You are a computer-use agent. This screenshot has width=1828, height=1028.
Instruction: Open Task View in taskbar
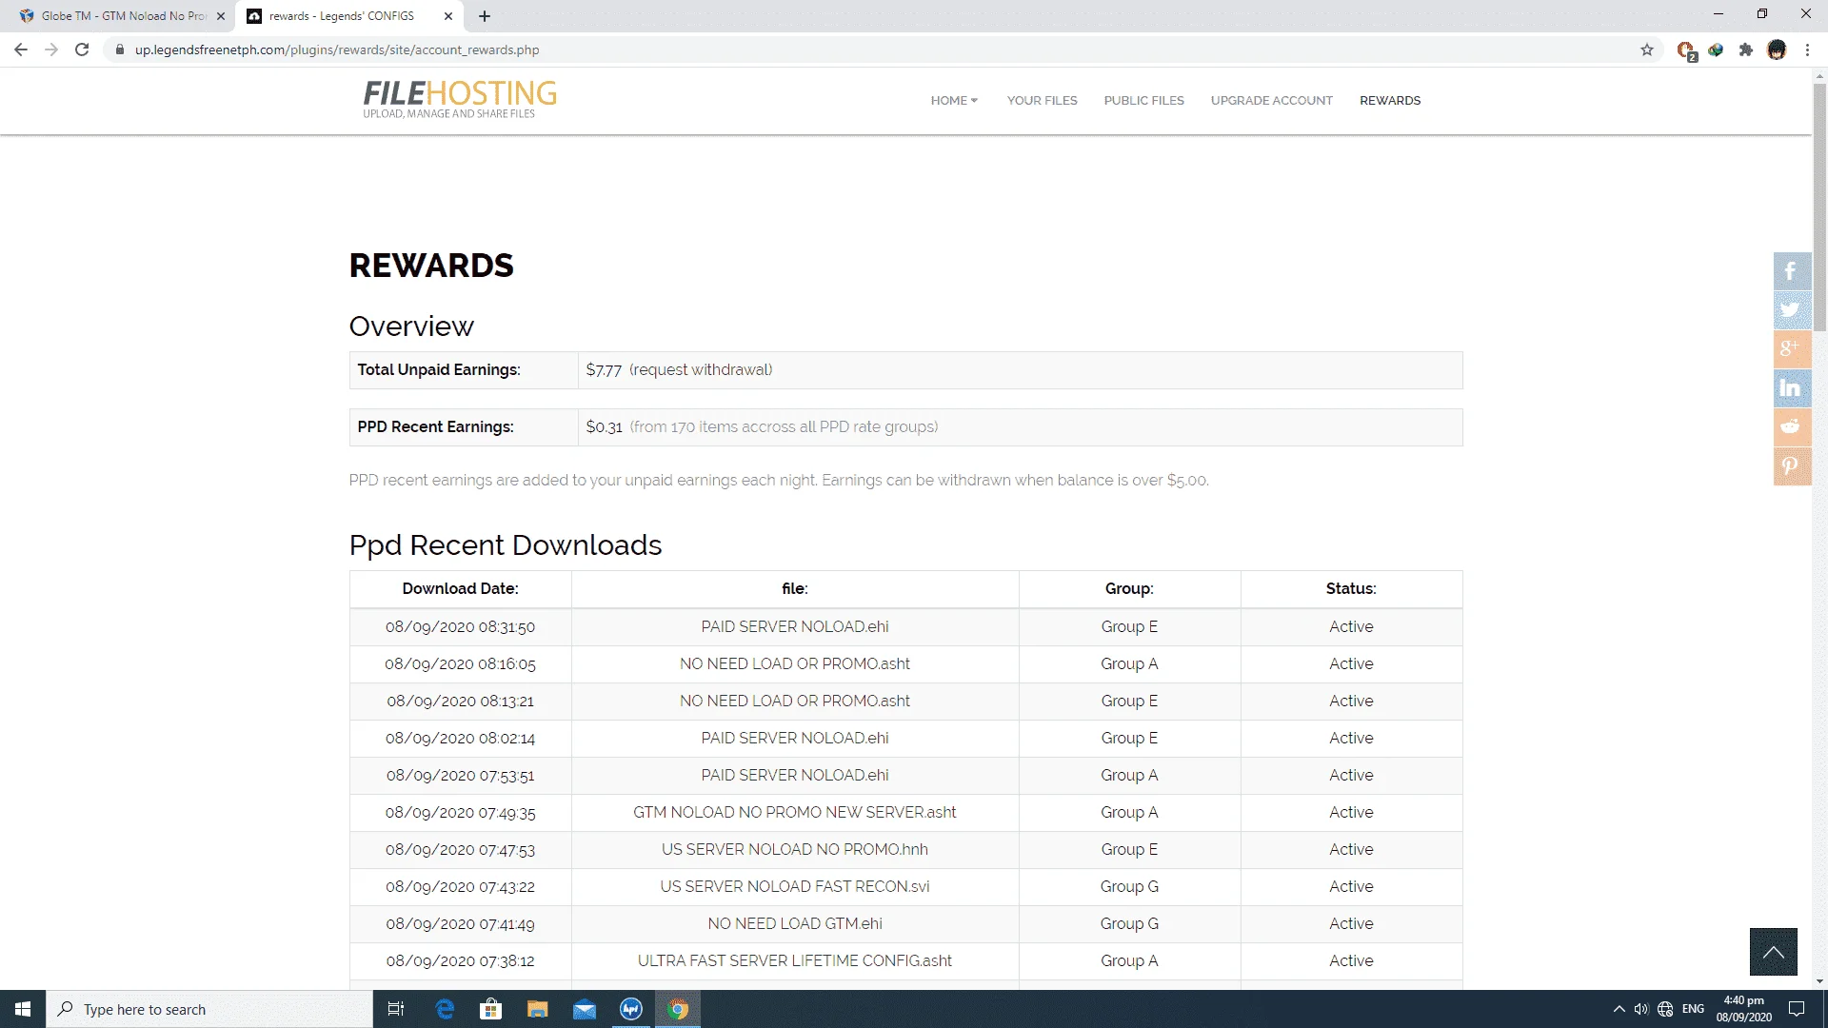click(x=396, y=1009)
